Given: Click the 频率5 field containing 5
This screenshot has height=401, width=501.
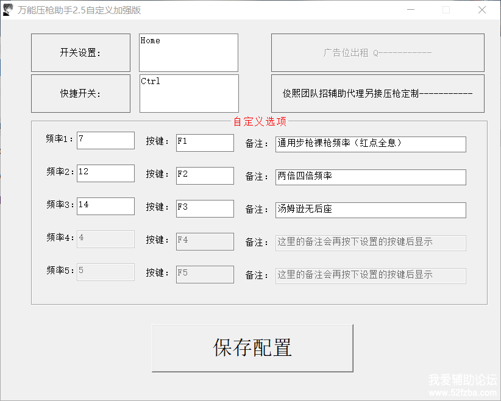Looking at the screenshot, I should (x=105, y=272).
